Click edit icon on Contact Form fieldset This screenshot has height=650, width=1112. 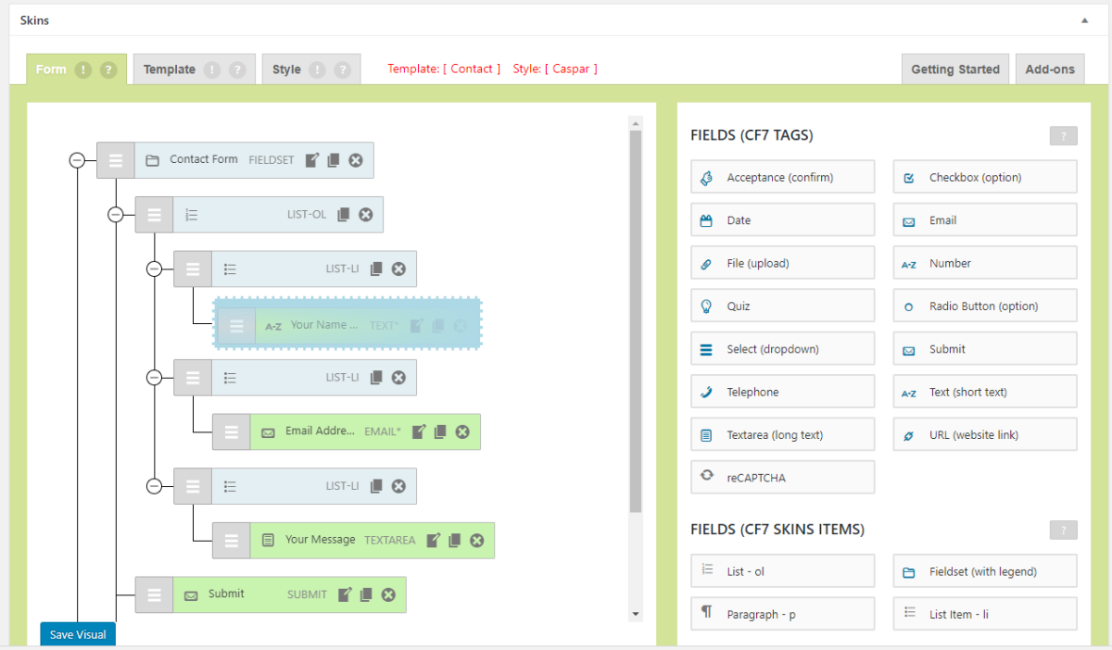click(x=312, y=160)
